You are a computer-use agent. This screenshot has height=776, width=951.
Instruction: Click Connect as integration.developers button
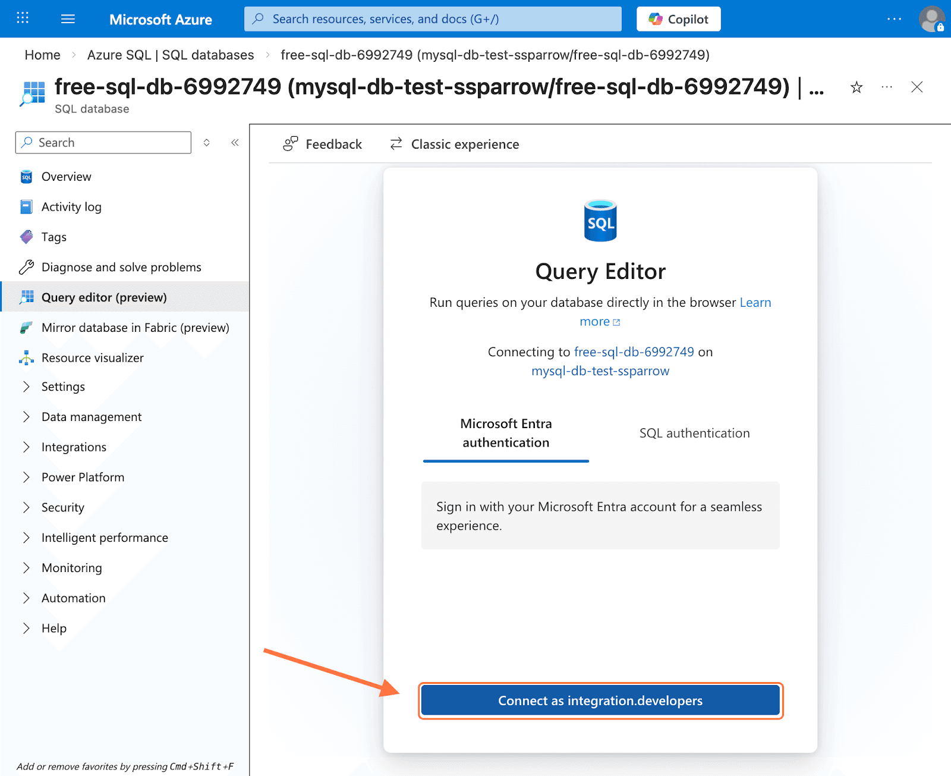[600, 701]
